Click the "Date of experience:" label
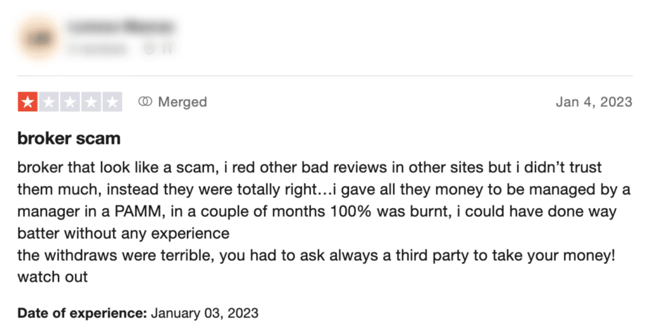 point(82,313)
